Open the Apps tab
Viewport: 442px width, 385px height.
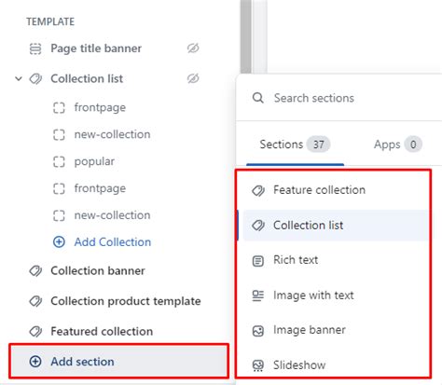pyautogui.click(x=397, y=144)
